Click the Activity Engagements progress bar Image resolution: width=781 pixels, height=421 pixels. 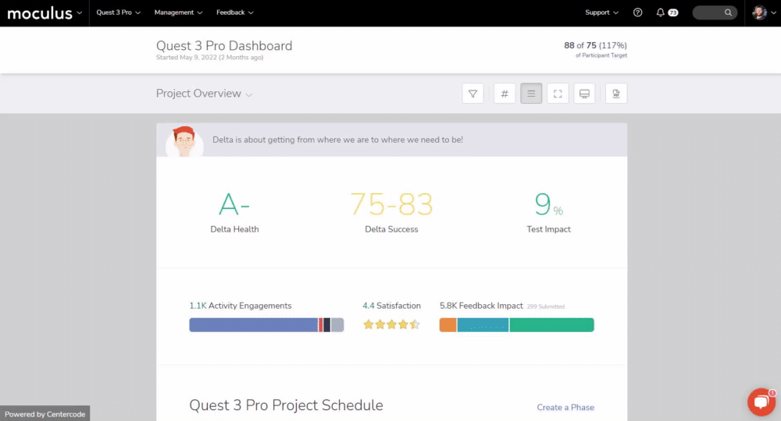pyautogui.click(x=266, y=324)
